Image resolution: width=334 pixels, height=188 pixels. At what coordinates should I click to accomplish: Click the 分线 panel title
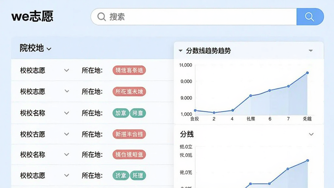187,134
